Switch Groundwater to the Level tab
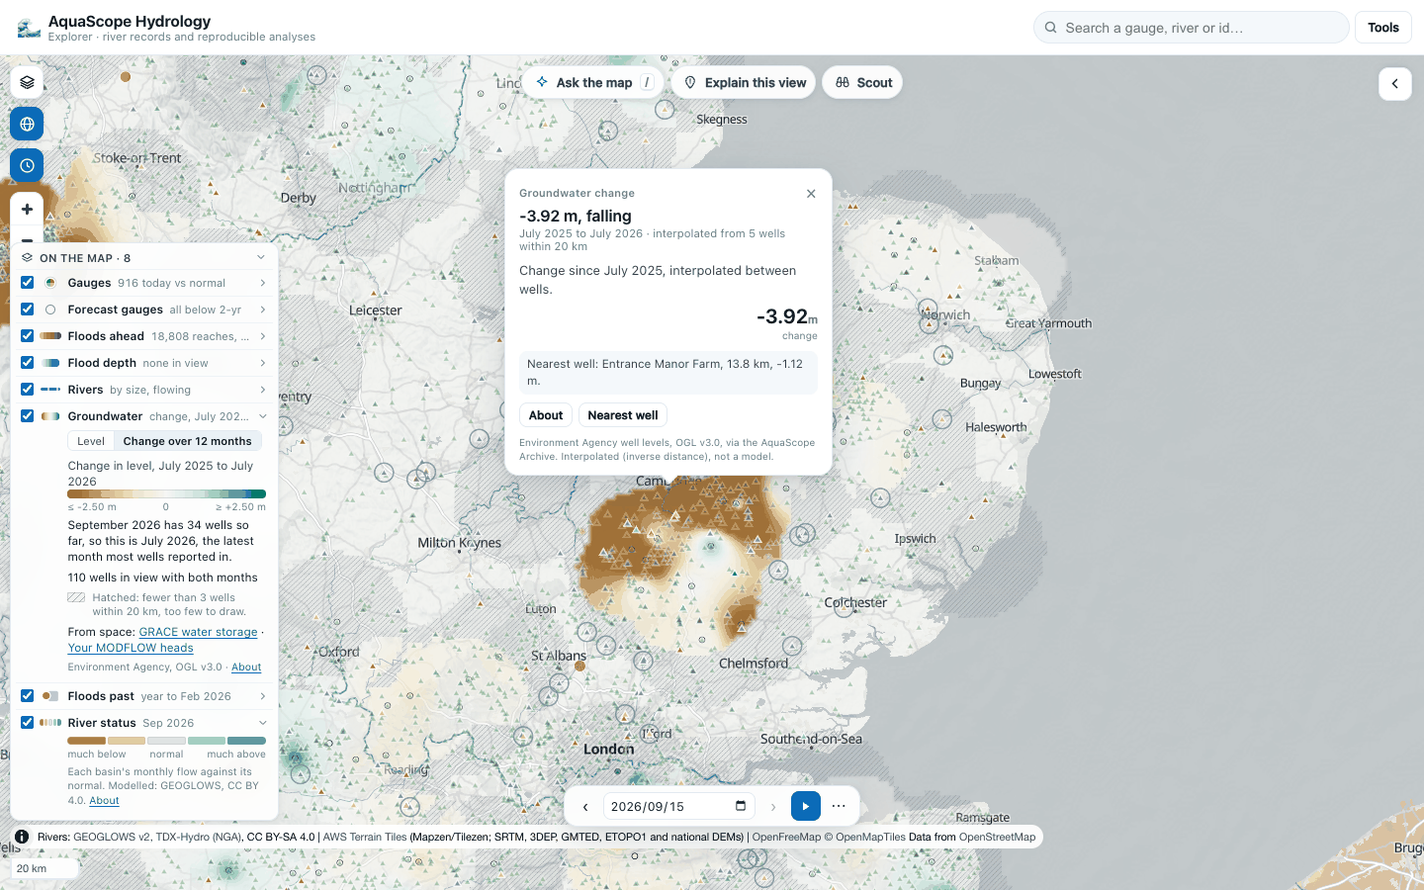The image size is (1424, 890). pyautogui.click(x=91, y=441)
